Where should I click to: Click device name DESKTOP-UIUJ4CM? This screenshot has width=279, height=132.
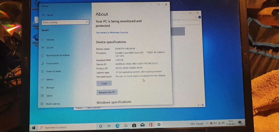pyautogui.click(x=125, y=49)
